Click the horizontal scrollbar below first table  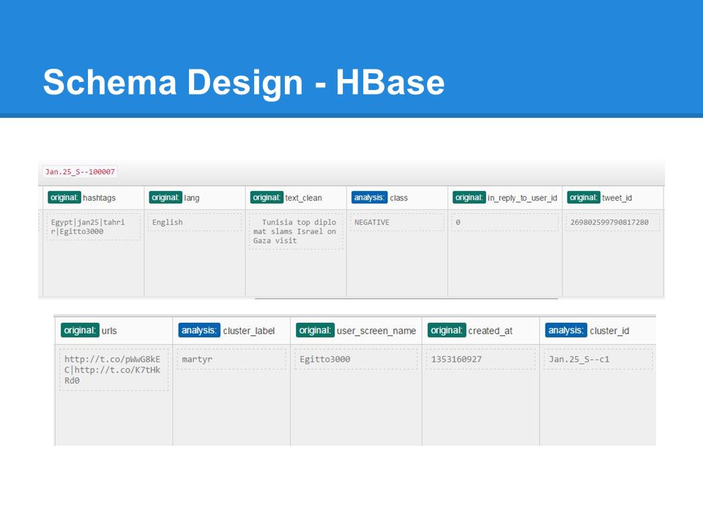coord(406,299)
